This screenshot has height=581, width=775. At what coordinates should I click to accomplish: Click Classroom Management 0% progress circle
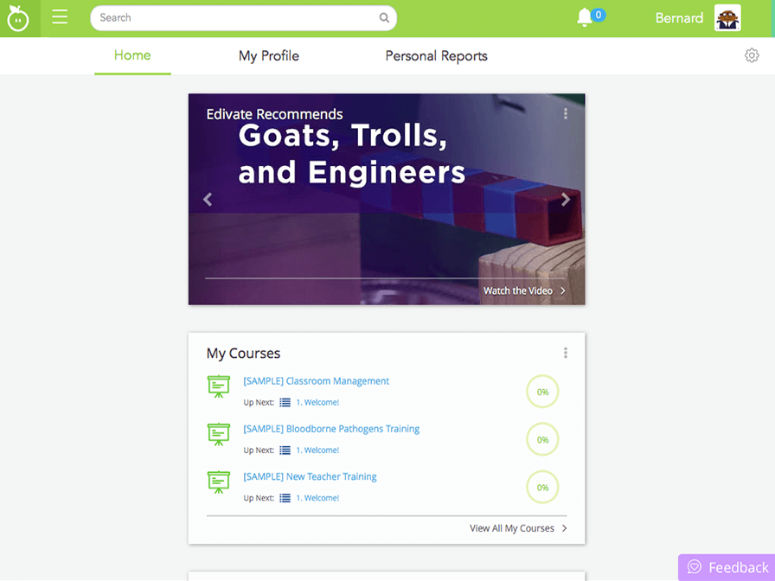(x=542, y=392)
